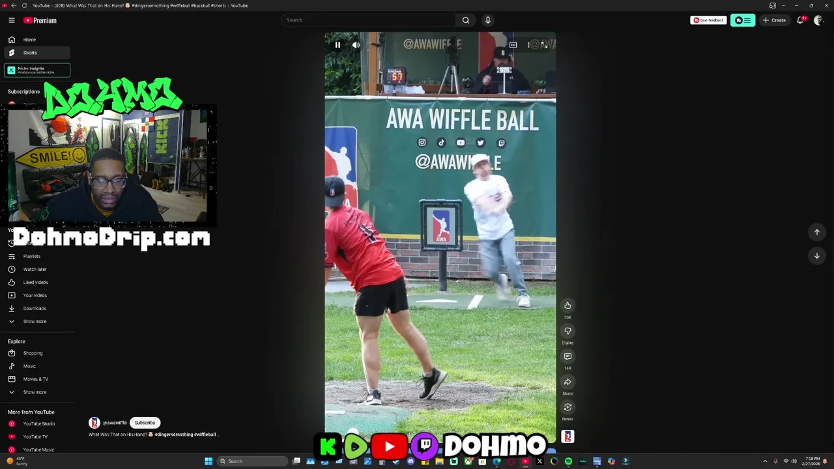This screenshot has height=469, width=834.
Task: Open Movies & TV under Explore
Action: pyautogui.click(x=37, y=379)
